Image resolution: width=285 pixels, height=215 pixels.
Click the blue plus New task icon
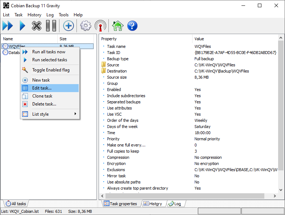[69, 26]
